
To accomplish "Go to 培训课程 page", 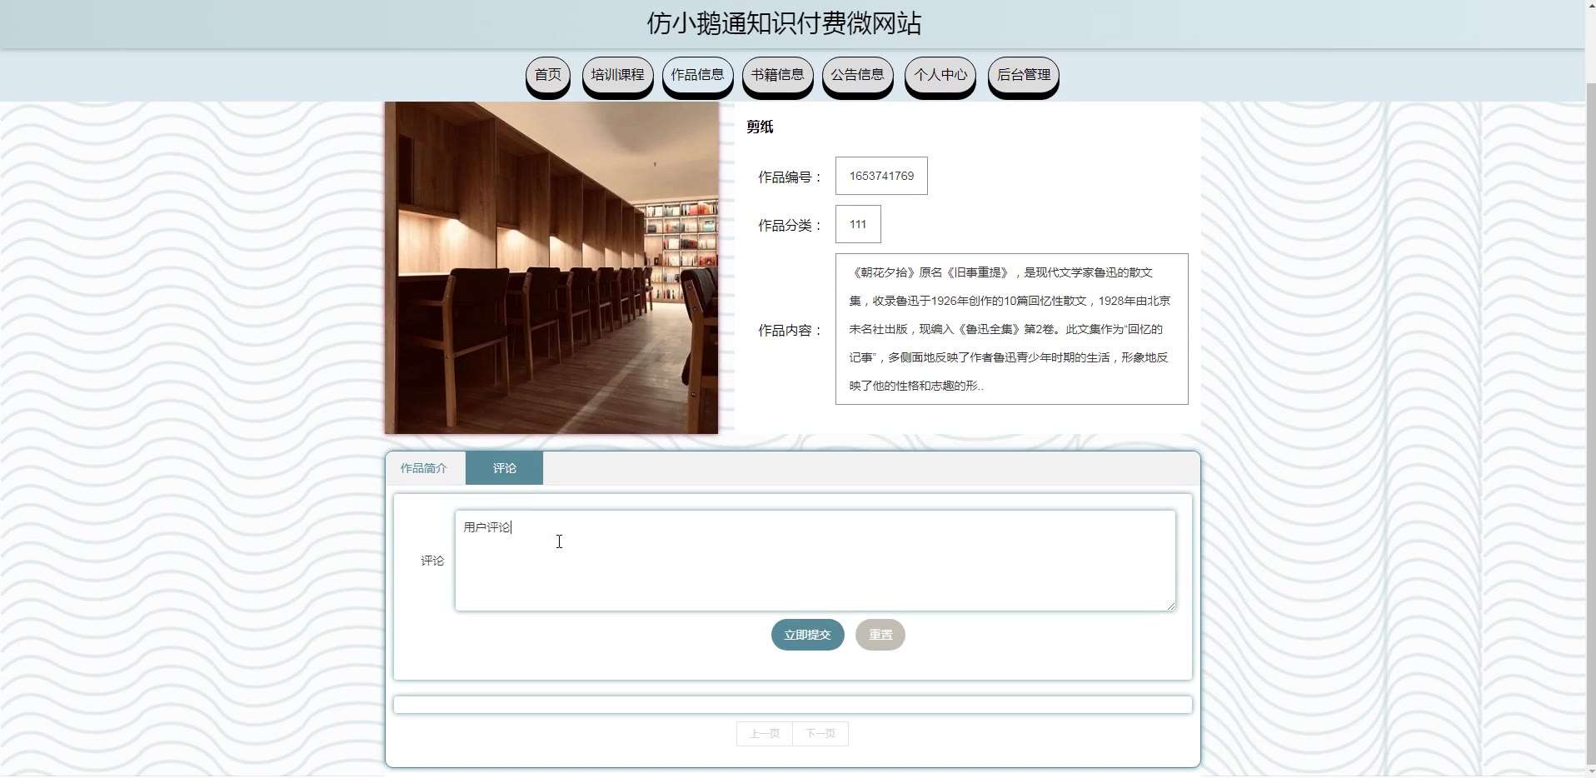I will click(617, 75).
